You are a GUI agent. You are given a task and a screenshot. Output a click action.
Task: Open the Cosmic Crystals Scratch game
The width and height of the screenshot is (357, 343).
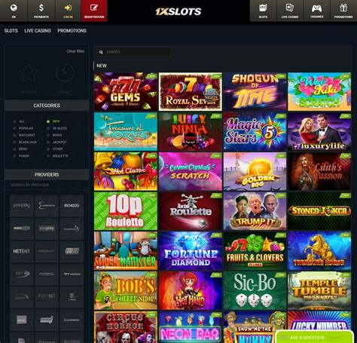tap(191, 171)
